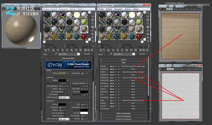Open Refraction Affect channels Color only dropdown
The height and width of the screenshot is (125, 212).
click(x=64, y=119)
